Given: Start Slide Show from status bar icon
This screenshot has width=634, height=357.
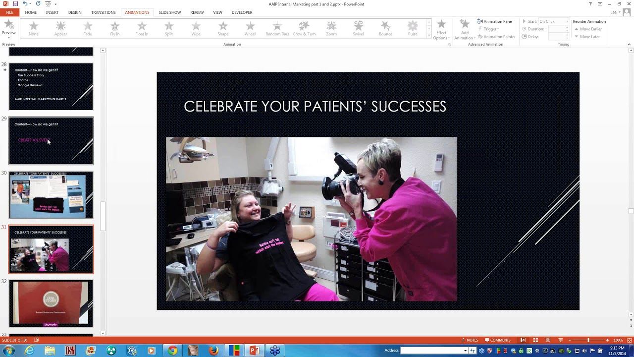Looking at the screenshot, I should click(560, 340).
